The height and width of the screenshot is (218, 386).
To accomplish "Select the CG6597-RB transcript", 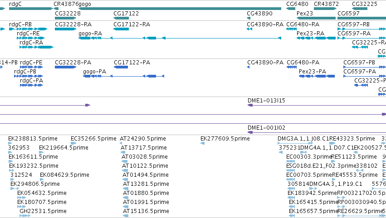I will (x=362, y=29).
